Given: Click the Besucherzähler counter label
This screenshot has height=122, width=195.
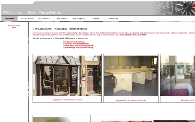Looking at the screenshot, I should (14, 25).
